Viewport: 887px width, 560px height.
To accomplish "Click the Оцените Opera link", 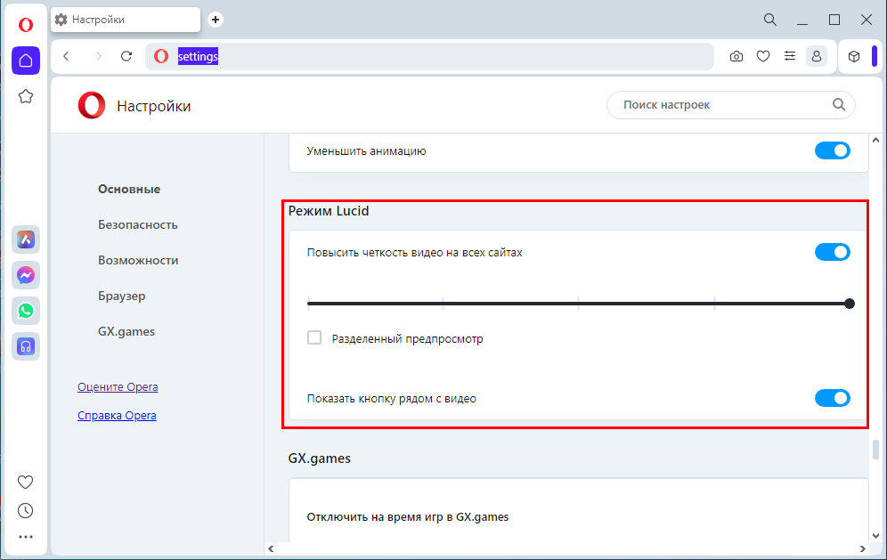I will 118,387.
